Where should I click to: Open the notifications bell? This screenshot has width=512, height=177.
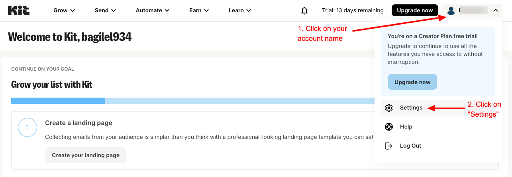point(304,11)
